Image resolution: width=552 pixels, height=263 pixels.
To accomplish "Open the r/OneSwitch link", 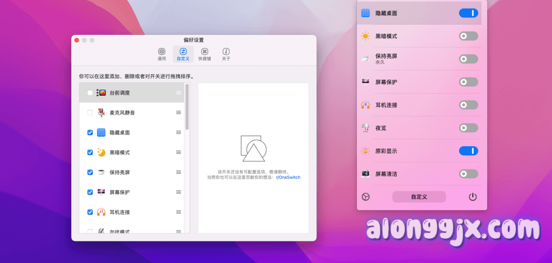I will [x=288, y=177].
